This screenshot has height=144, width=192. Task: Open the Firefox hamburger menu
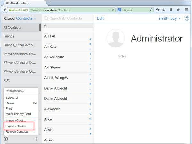[x=186, y=10]
